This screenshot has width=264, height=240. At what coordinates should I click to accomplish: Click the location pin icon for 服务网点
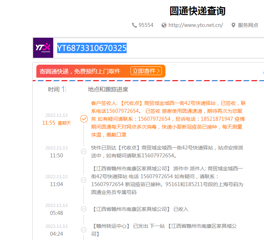coord(233,25)
